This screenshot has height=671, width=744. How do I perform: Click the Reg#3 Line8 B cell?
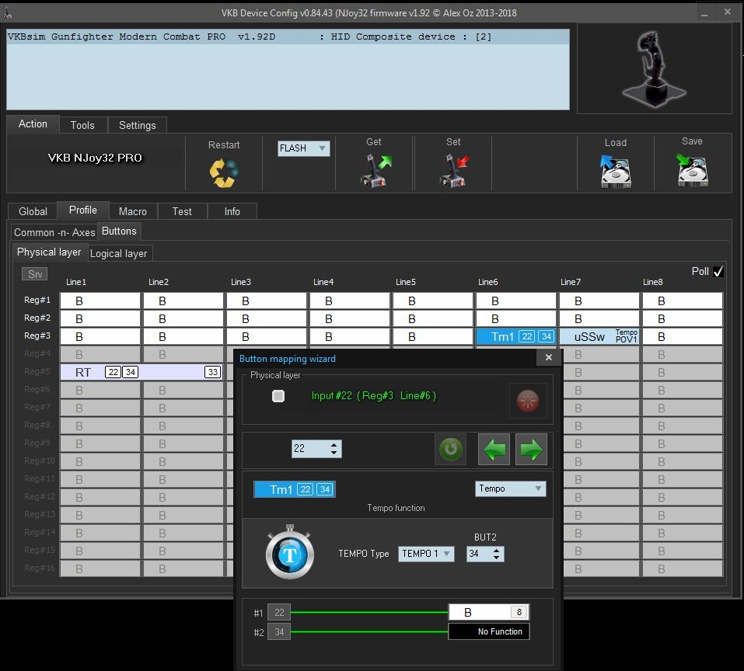pyautogui.click(x=683, y=336)
